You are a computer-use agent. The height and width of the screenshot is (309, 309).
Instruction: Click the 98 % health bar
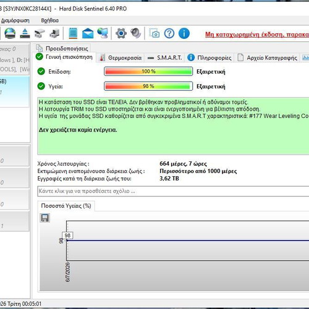148,86
